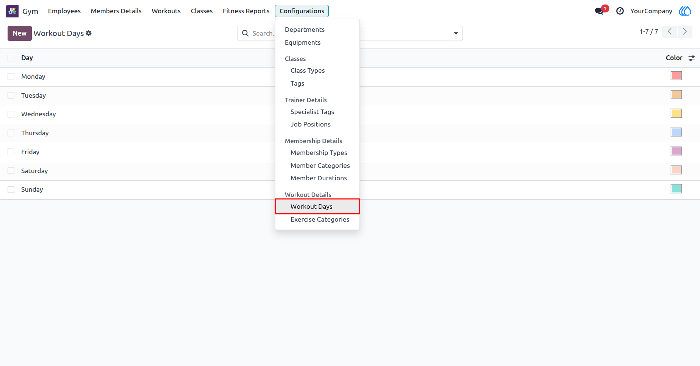The image size is (700, 366).
Task: Open the Fitness Reports menu
Action: (246, 11)
